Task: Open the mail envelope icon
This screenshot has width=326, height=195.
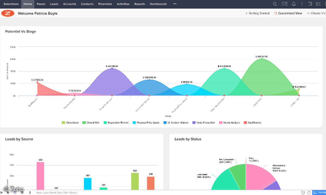Action: click(x=319, y=4)
